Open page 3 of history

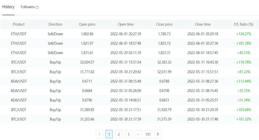(128, 134)
